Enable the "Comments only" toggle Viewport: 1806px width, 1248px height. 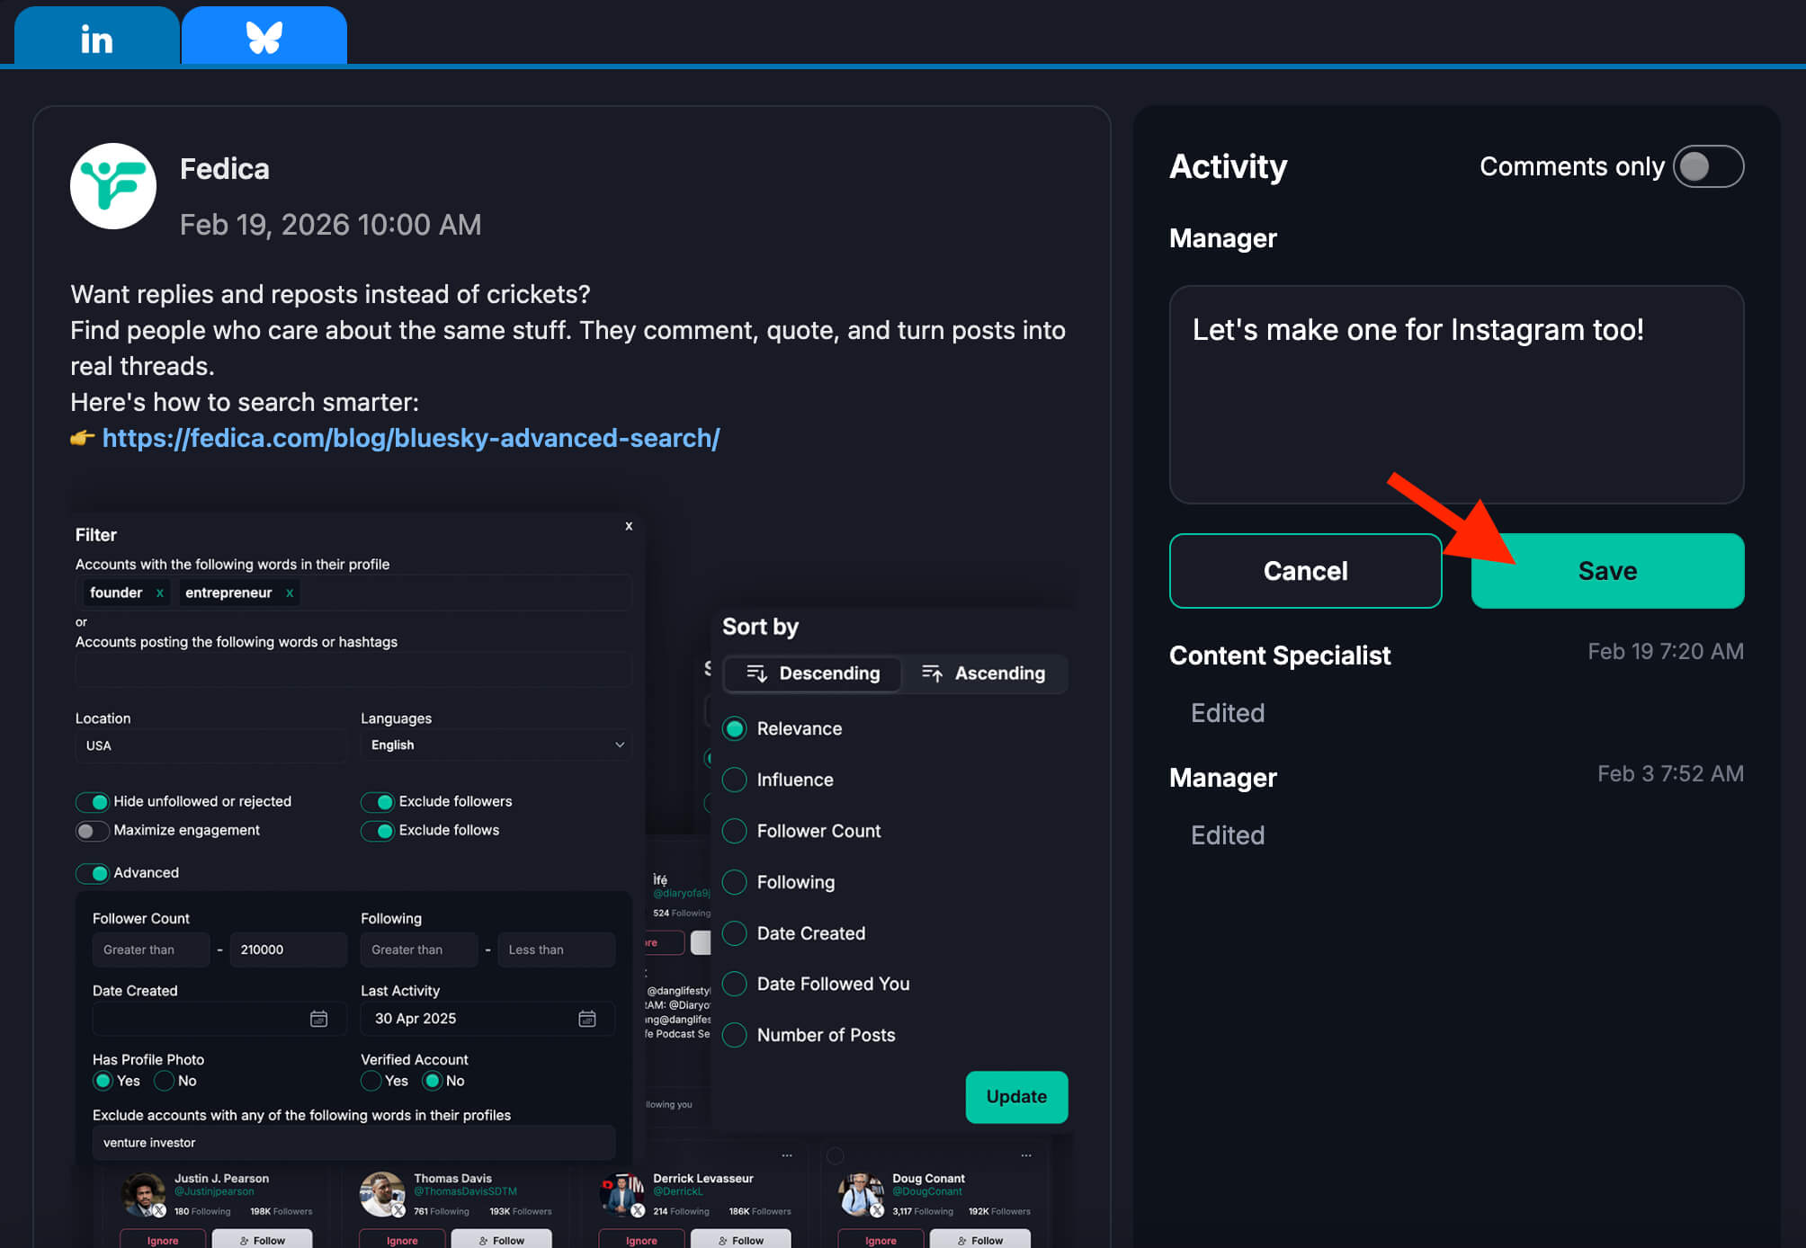coord(1707,166)
